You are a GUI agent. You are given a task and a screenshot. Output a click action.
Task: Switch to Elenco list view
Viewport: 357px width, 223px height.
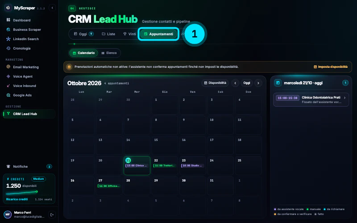click(109, 53)
